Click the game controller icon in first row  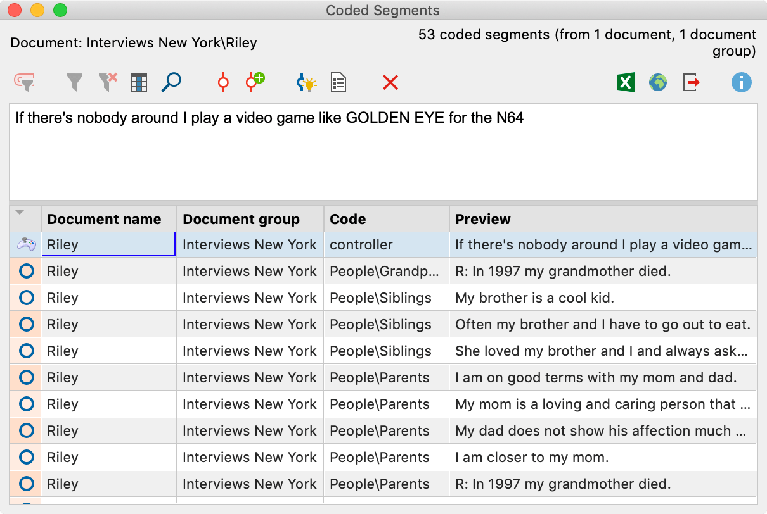coord(26,244)
